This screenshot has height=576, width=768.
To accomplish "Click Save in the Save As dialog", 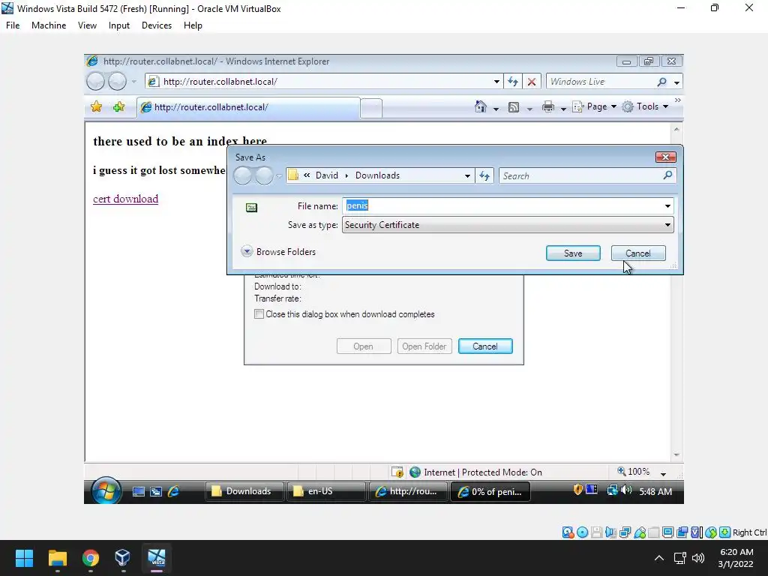I will [573, 253].
